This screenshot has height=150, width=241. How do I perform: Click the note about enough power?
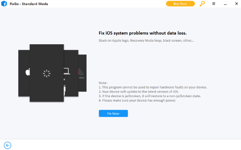pyautogui.click(x=137, y=100)
